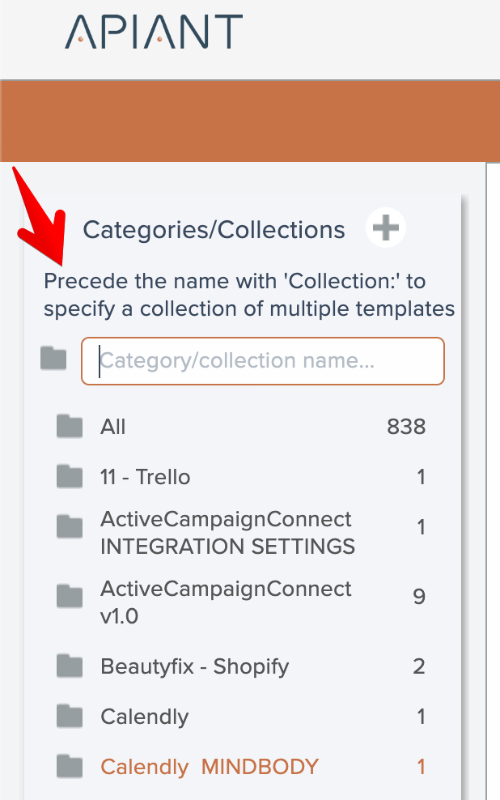Viewport: 500px width, 800px height.
Task: Choose the ActiveCampaignConnect v1.0 category
Action: tap(226, 602)
